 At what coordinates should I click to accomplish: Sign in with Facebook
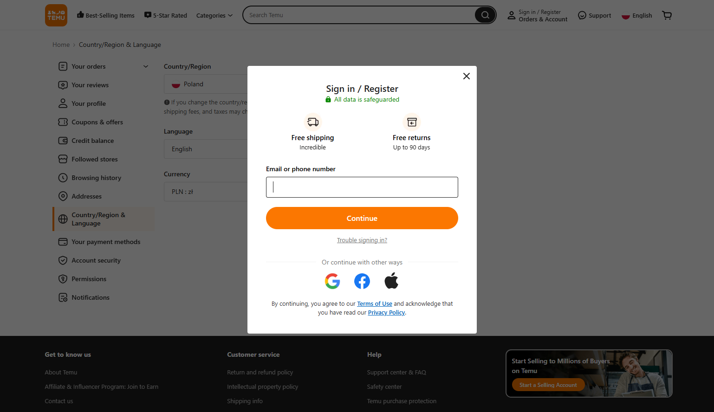point(362,281)
